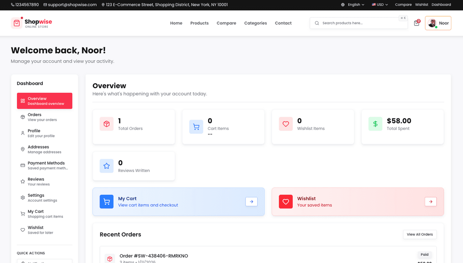
Task: Click the Wishlist Items heart icon
Action: click(x=286, y=124)
